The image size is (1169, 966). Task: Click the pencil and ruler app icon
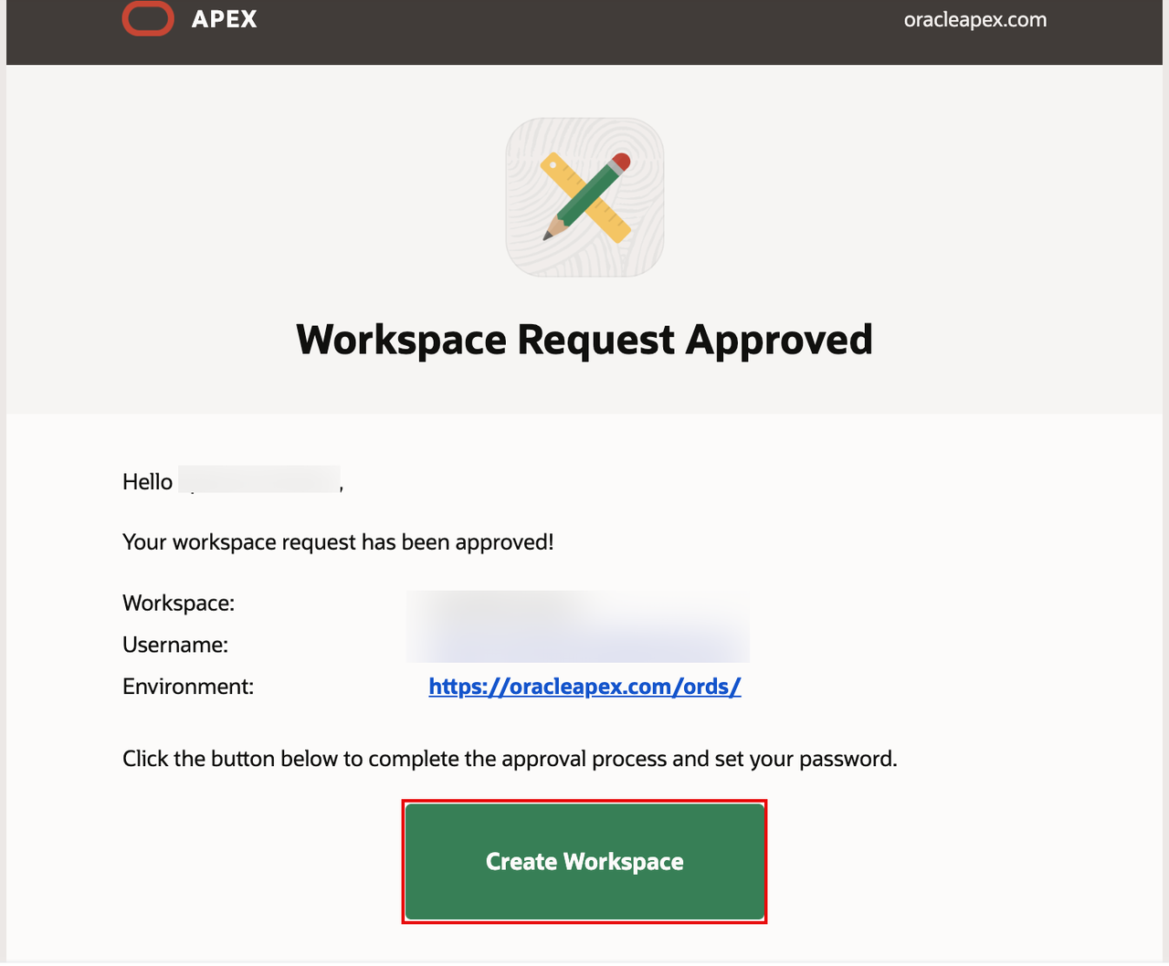pos(584,197)
